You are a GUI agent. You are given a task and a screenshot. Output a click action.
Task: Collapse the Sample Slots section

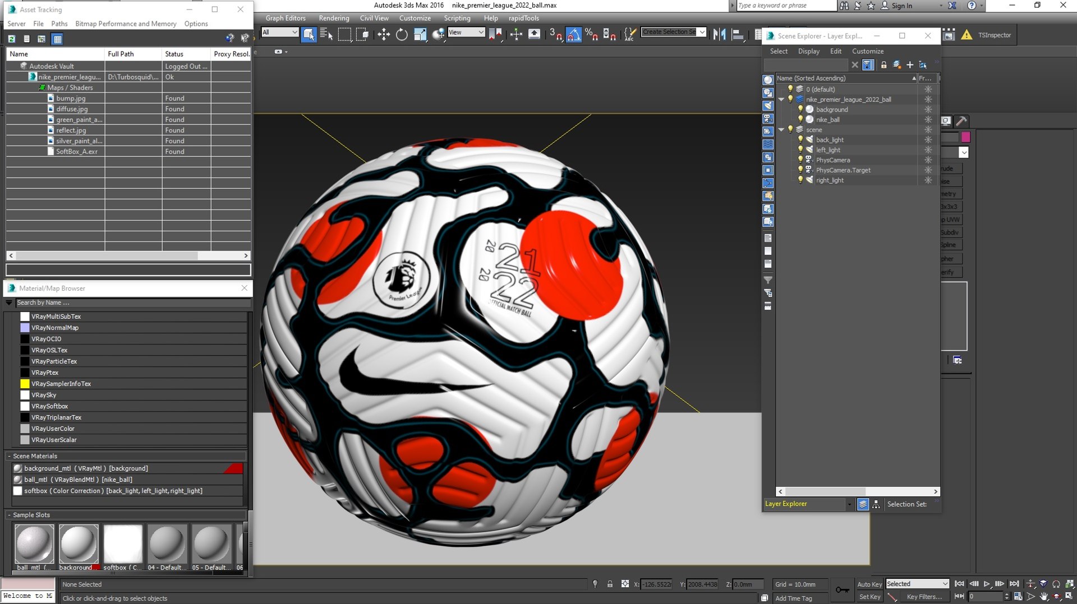click(x=10, y=515)
